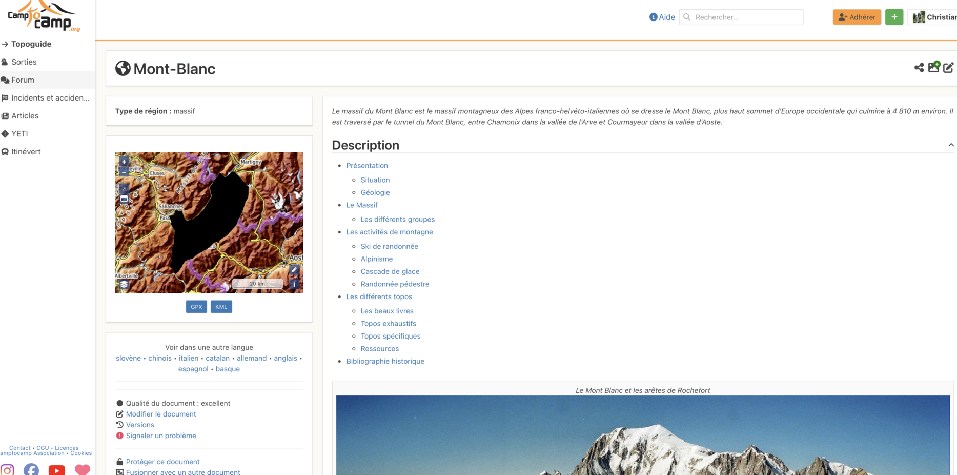The image size is (957, 475).
Task: Open the green plus add menu
Action: tap(894, 17)
